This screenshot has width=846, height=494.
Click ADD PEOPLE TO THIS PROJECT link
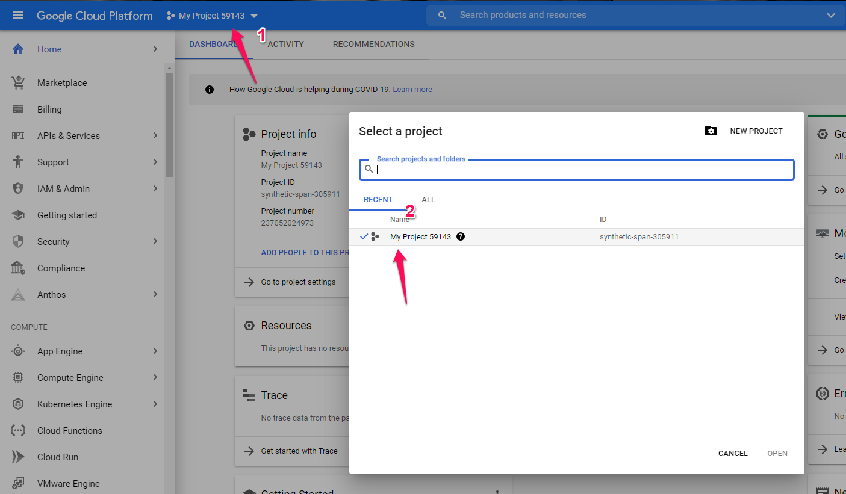pos(305,253)
